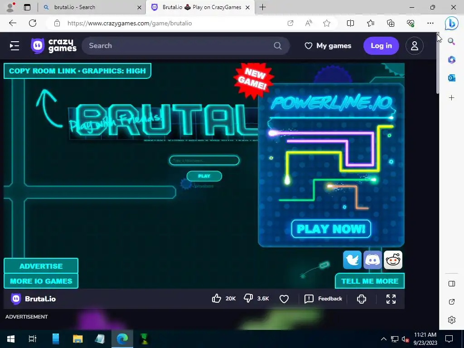Open the user profile icon
464x348 pixels.
(414, 46)
